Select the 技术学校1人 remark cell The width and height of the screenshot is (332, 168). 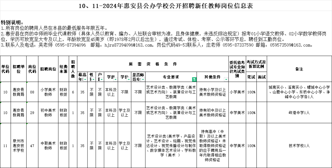[299, 146]
